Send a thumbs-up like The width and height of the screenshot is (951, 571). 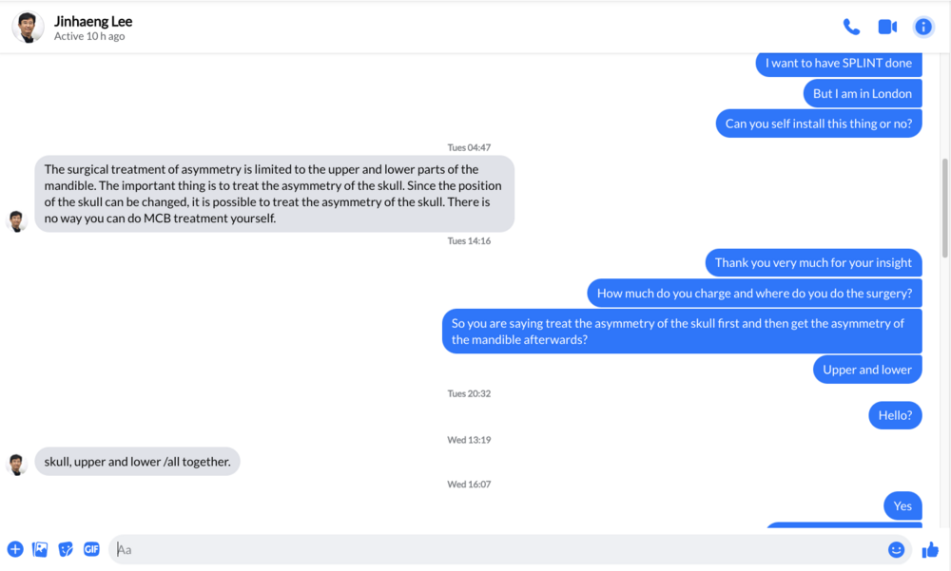tap(930, 550)
